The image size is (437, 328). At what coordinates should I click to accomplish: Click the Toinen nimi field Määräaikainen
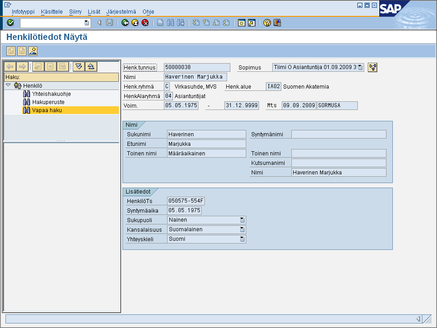pos(207,153)
